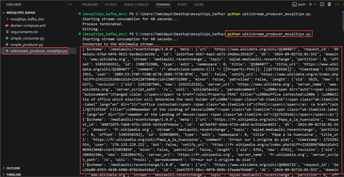The height and width of the screenshot is (177, 344).
Task: Click the python command in first prompt
Action: point(269,14)
